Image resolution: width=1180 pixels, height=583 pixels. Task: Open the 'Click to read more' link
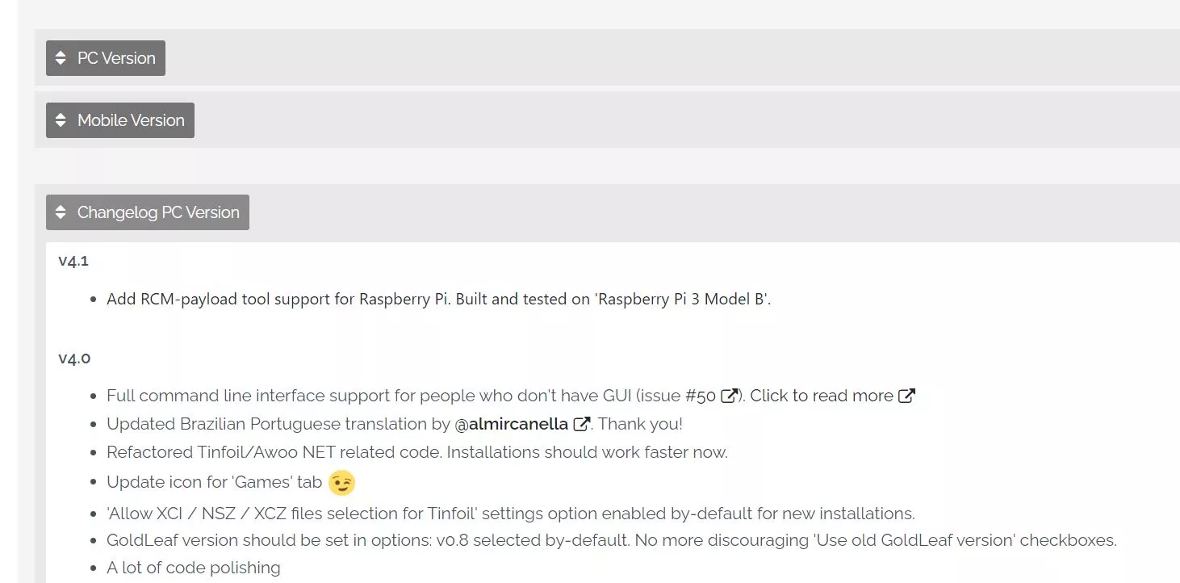(821, 396)
